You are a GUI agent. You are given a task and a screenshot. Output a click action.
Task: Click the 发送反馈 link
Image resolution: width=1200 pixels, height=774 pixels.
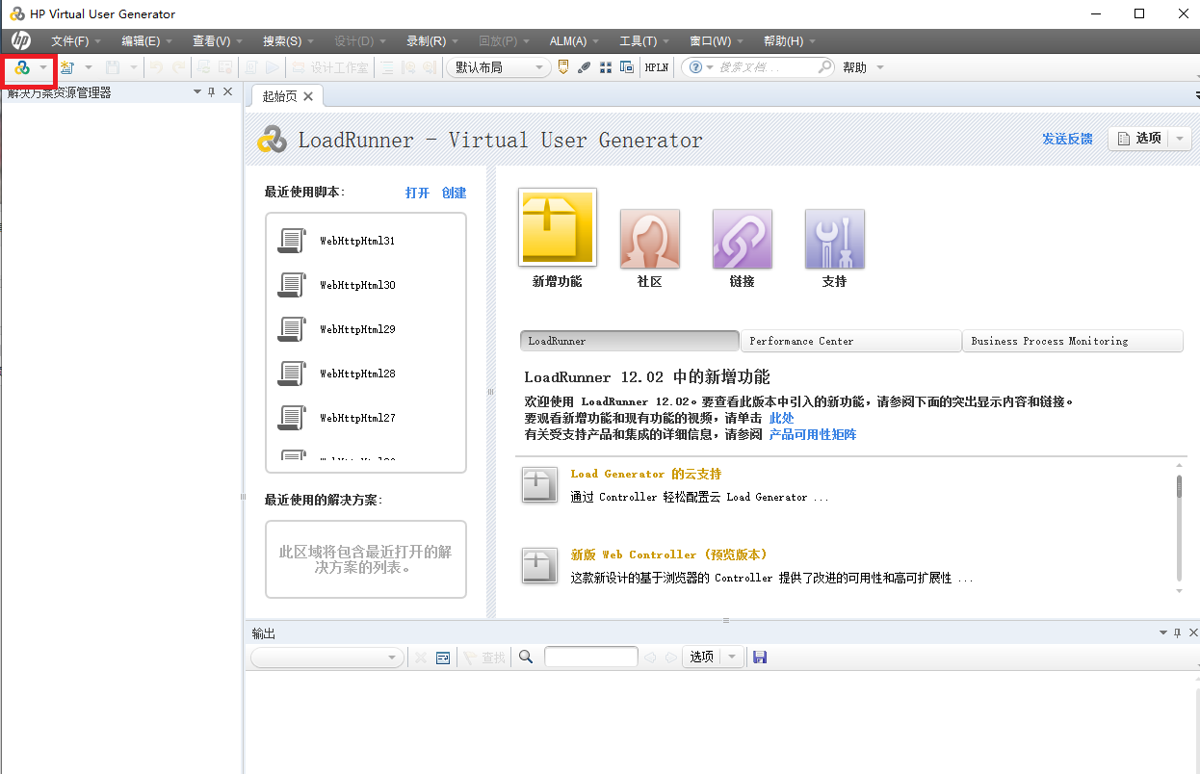(1066, 139)
